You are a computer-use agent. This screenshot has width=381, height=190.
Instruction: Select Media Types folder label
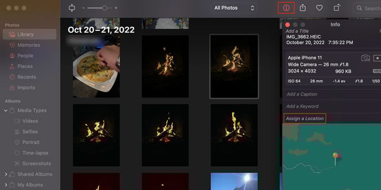pos(32,110)
